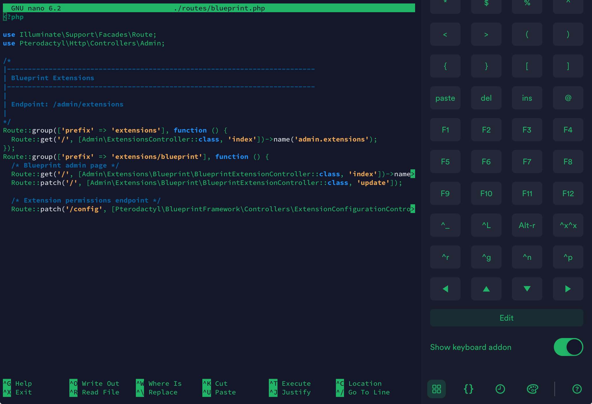Tap the closing parenthesis key
Screen dimensions: 592x404
pyautogui.click(x=568, y=34)
